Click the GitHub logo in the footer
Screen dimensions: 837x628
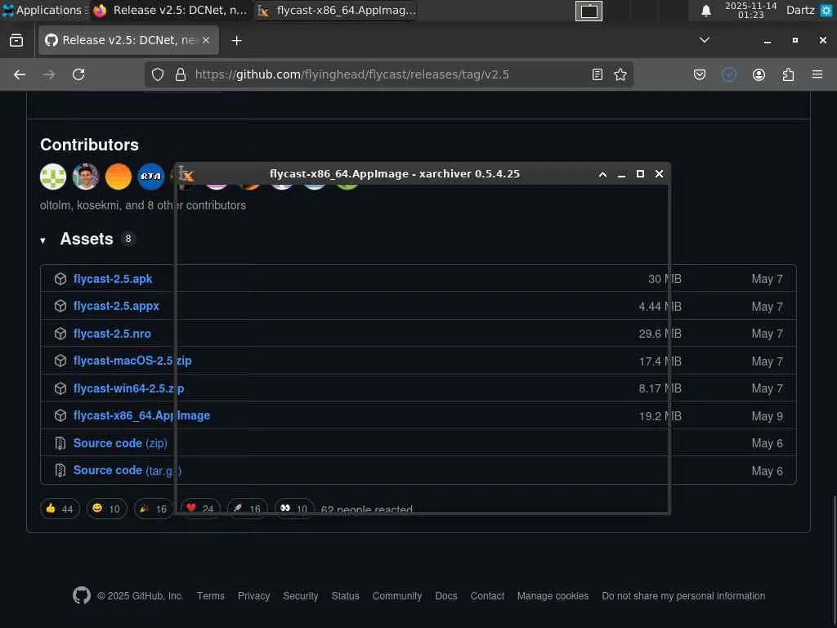pyautogui.click(x=82, y=595)
